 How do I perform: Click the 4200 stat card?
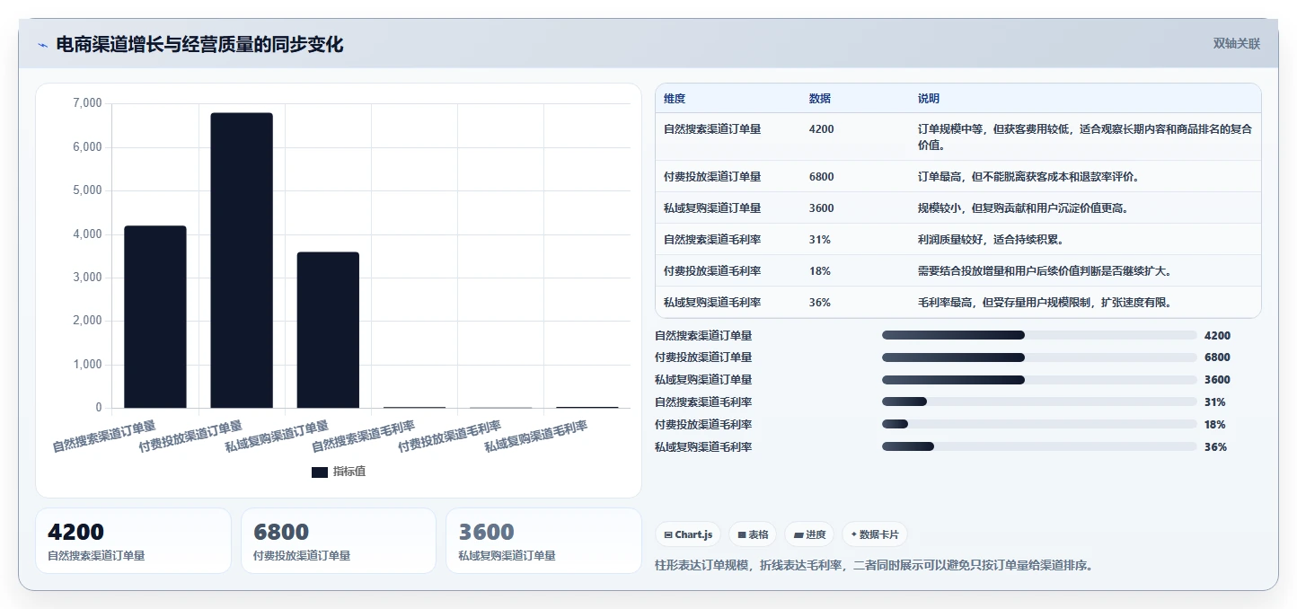point(133,541)
